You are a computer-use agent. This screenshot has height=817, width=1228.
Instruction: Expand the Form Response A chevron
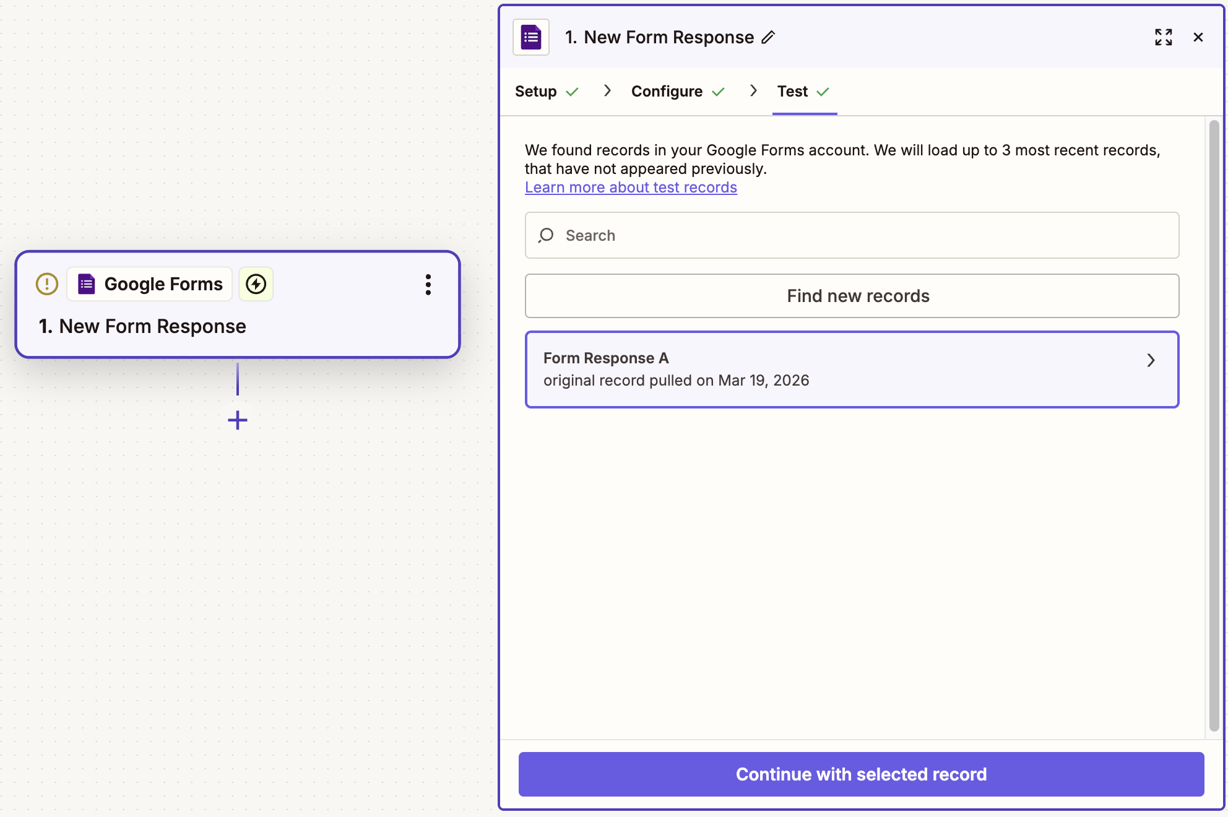(x=1151, y=360)
